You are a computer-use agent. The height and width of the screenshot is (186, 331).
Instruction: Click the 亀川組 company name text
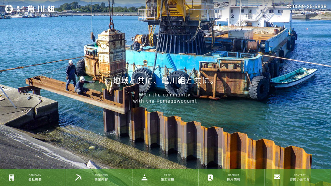(x=41, y=9)
